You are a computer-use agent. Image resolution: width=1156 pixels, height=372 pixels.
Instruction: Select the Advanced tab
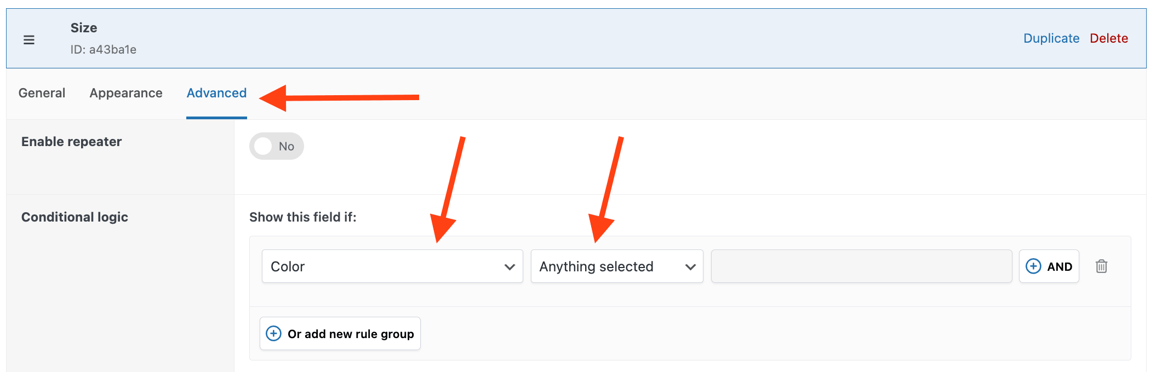216,93
